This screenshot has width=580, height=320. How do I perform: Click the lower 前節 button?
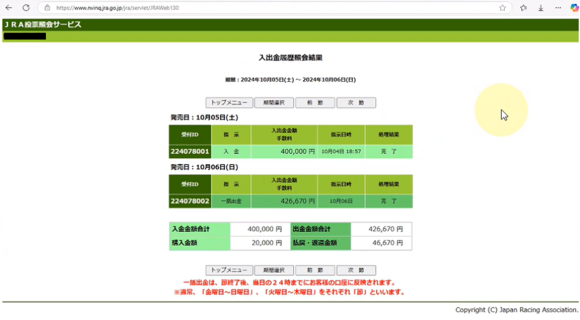click(x=315, y=270)
